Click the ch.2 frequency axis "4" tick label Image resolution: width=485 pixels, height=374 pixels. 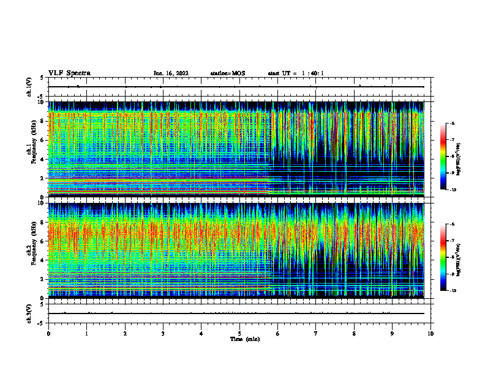42,260
